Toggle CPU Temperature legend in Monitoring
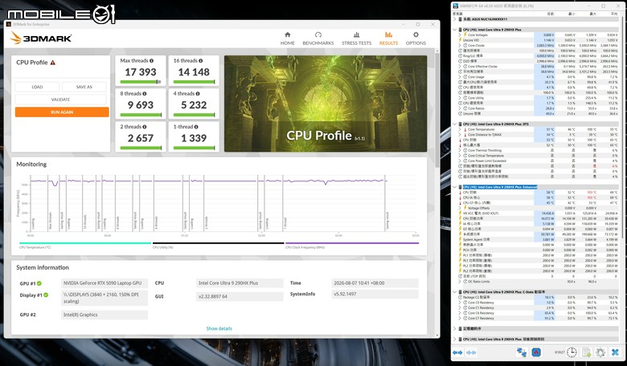 pos(85,245)
